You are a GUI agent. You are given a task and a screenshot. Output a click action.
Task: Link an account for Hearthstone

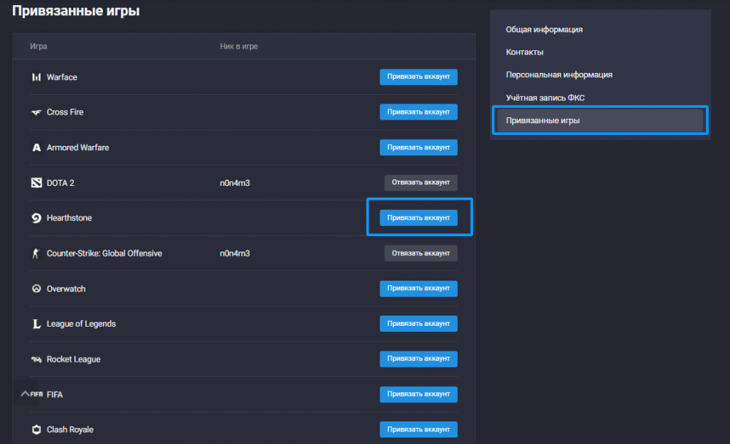tap(418, 217)
